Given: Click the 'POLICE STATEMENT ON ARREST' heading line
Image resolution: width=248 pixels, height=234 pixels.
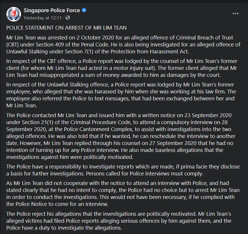Looking at the screenshot, I should [66, 28].
